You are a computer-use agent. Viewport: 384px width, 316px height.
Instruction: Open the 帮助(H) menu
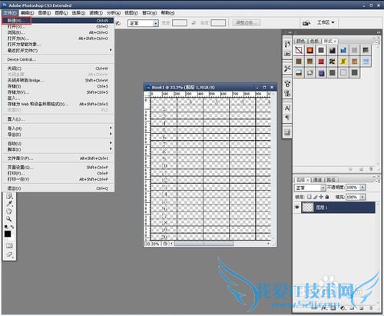click(167, 13)
